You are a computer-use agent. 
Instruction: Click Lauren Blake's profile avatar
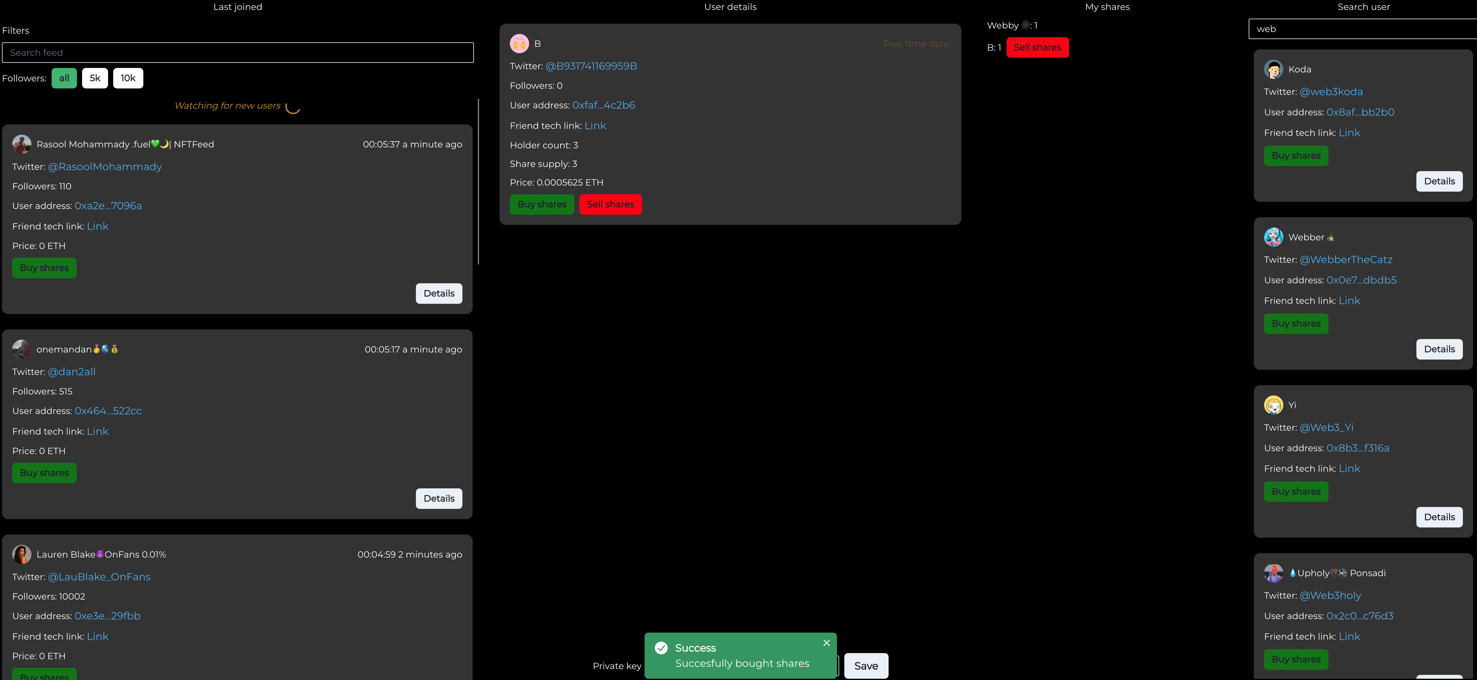pos(22,554)
